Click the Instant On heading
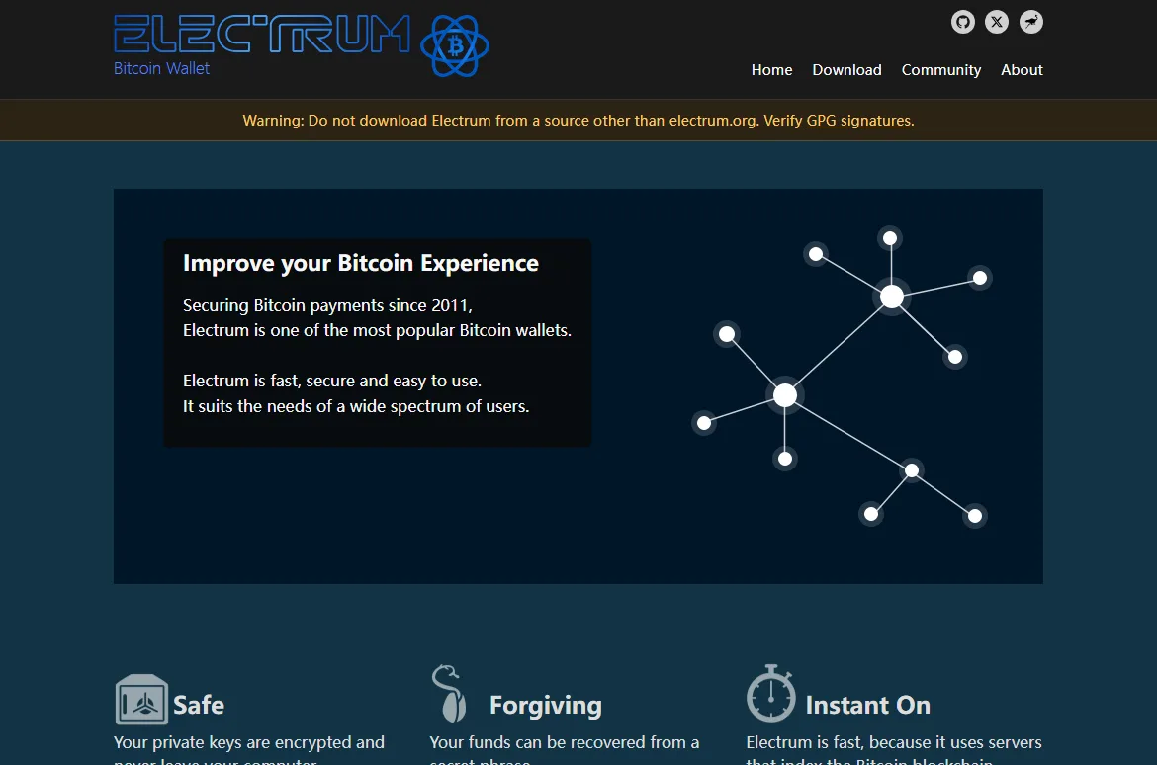The width and height of the screenshot is (1157, 765). click(x=868, y=705)
